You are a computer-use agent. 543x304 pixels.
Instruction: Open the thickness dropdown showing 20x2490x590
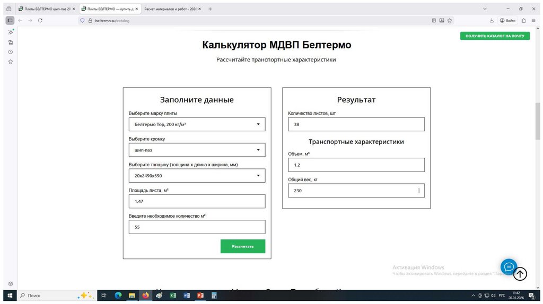197,176
